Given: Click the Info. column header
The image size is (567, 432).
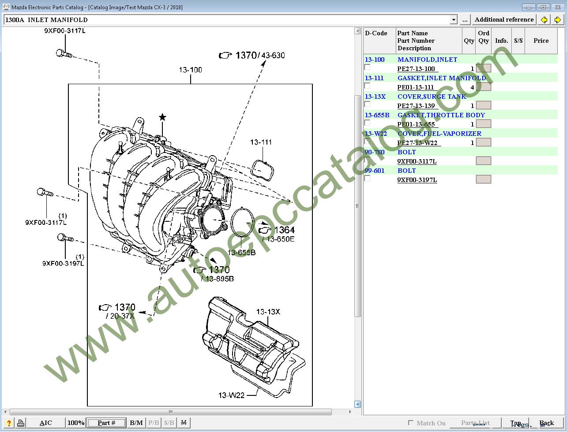Looking at the screenshot, I should click(502, 41).
